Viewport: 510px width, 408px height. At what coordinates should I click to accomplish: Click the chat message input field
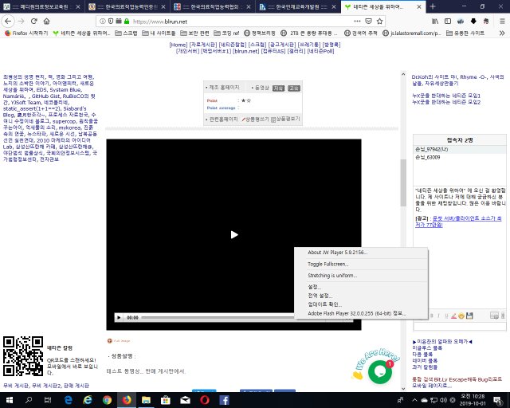point(459,326)
